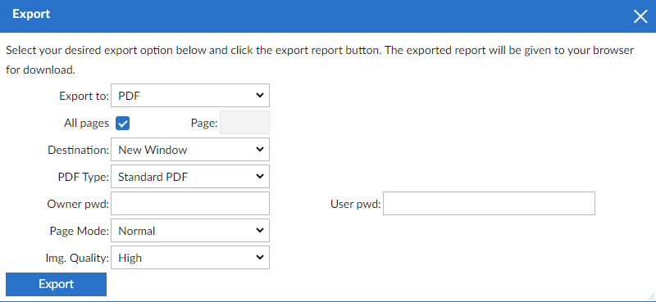This screenshot has width=656, height=302.
Task: Click the 'Export' dialog title text
Action: coord(31,14)
